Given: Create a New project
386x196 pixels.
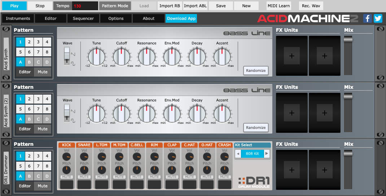Looking at the screenshot, I should [x=246, y=6].
